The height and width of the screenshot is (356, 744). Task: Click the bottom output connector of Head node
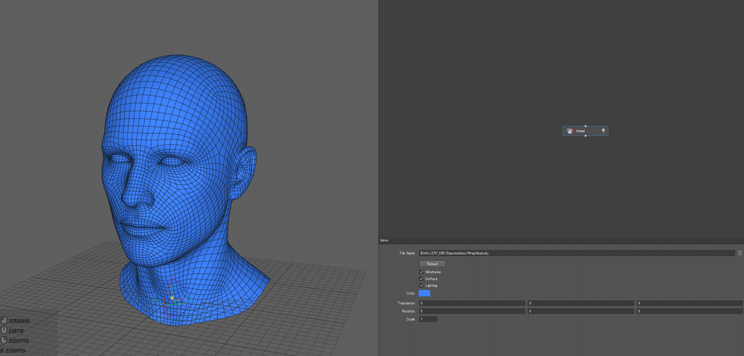tap(585, 136)
